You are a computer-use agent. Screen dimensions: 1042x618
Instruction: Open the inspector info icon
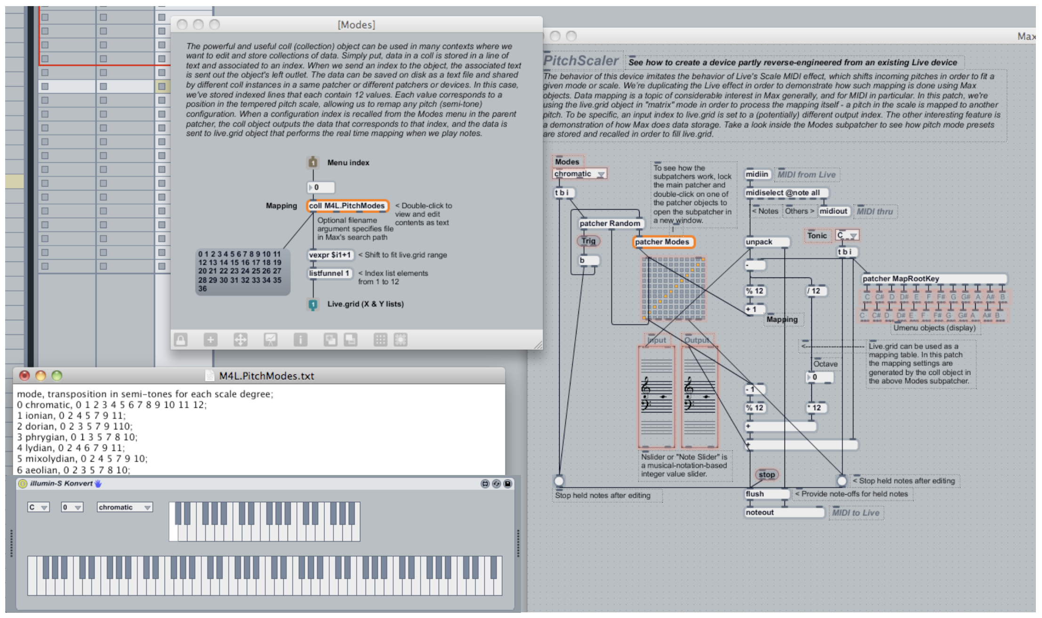(300, 340)
